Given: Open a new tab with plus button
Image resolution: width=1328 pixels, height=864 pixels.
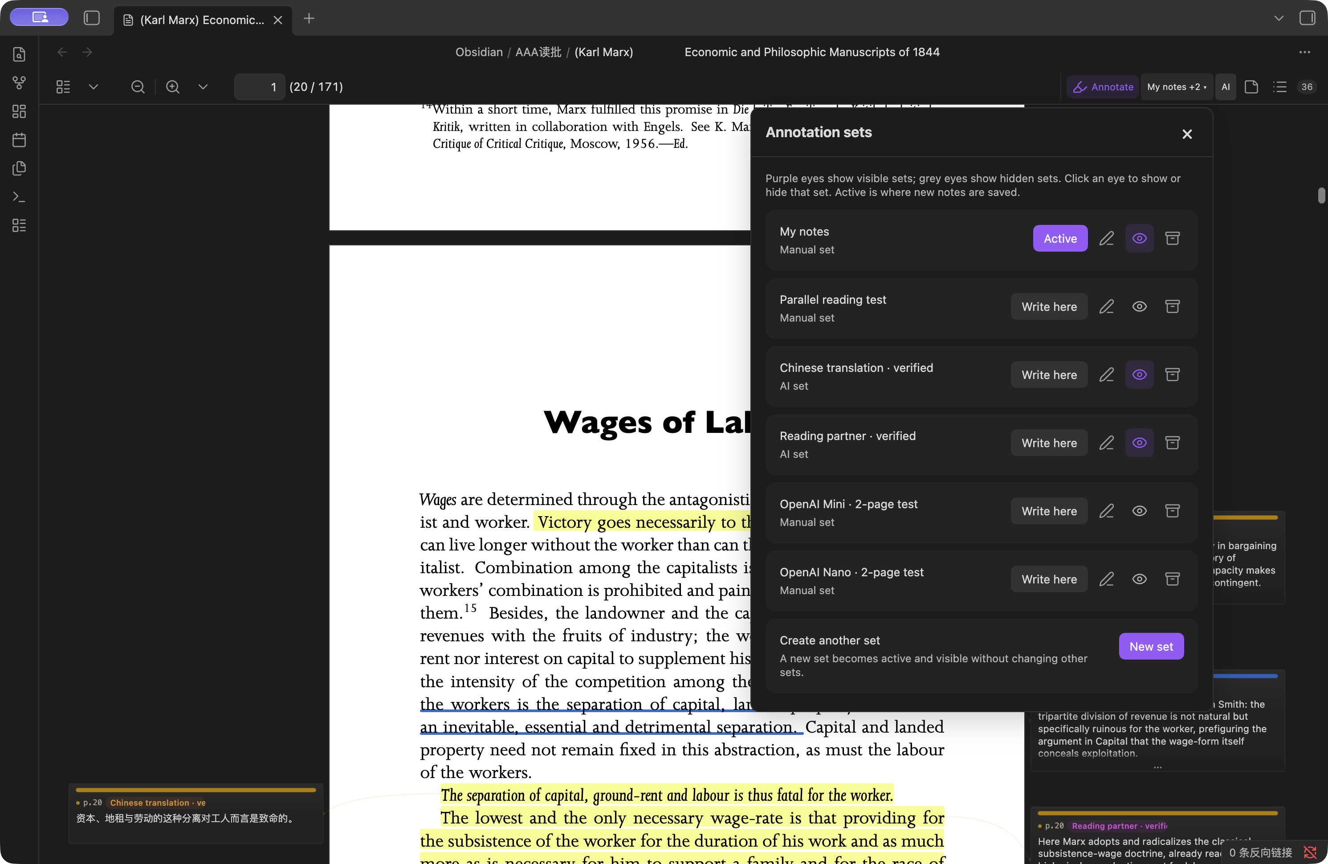Looking at the screenshot, I should (x=309, y=19).
